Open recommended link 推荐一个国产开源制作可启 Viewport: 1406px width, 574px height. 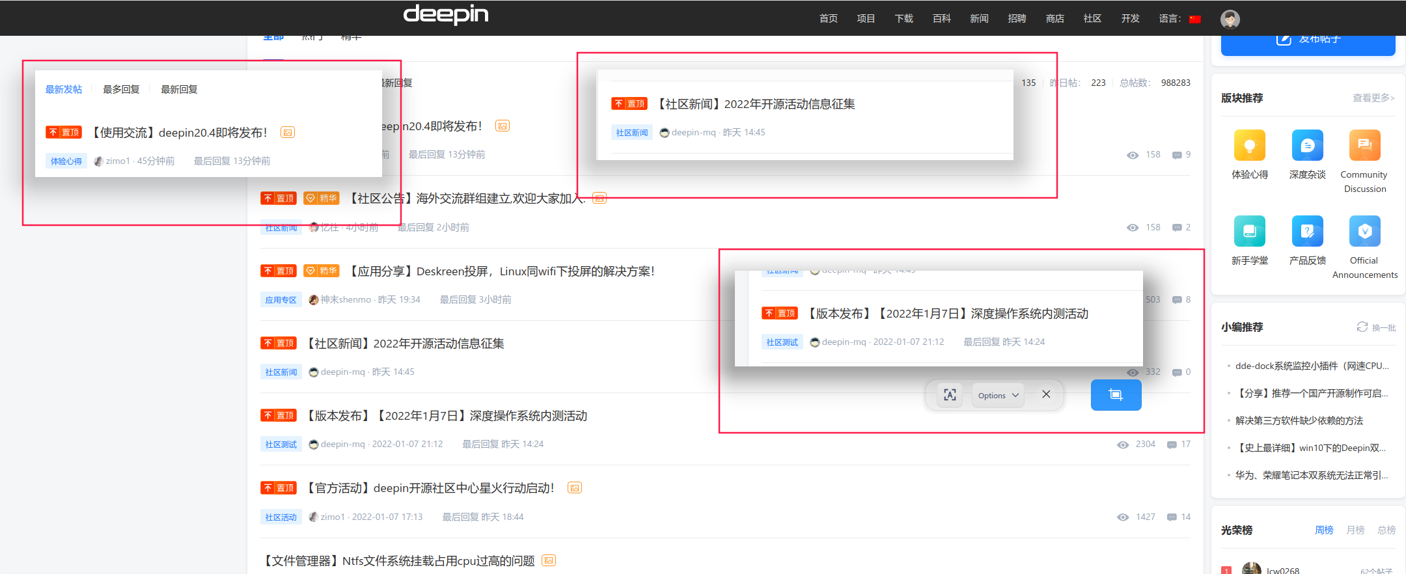(1312, 393)
